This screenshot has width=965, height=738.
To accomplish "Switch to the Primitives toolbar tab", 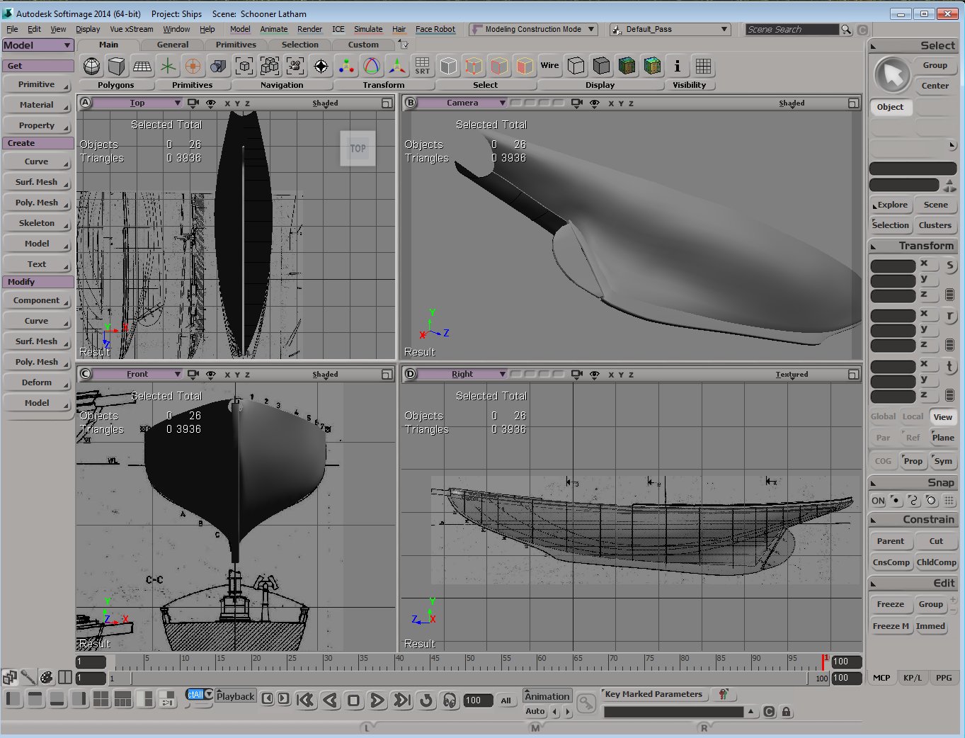I will [236, 45].
